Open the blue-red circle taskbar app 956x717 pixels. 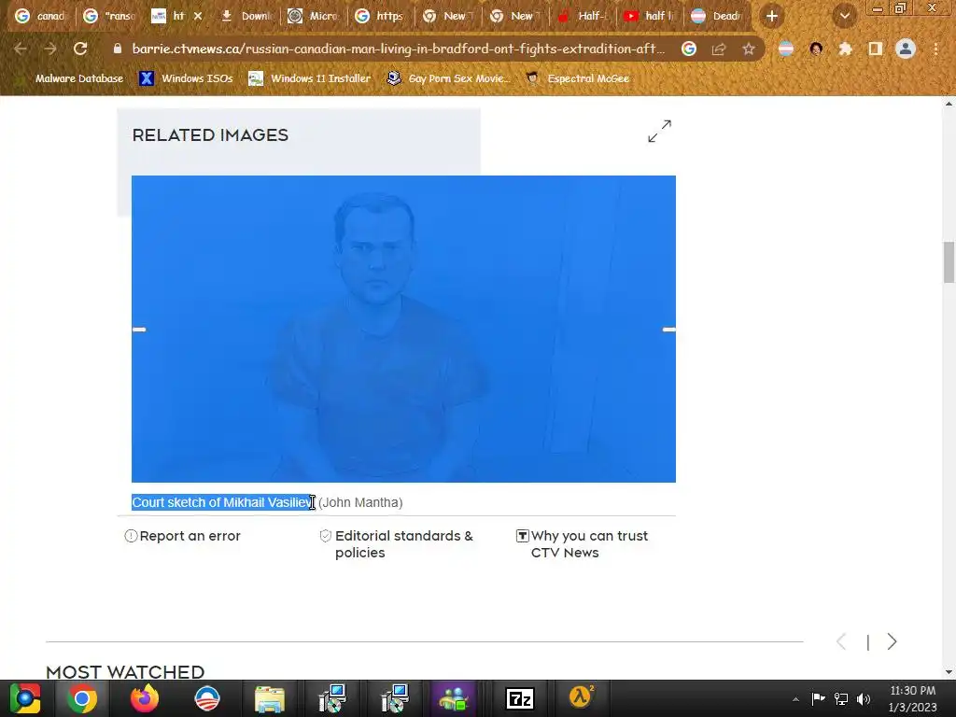click(x=206, y=698)
